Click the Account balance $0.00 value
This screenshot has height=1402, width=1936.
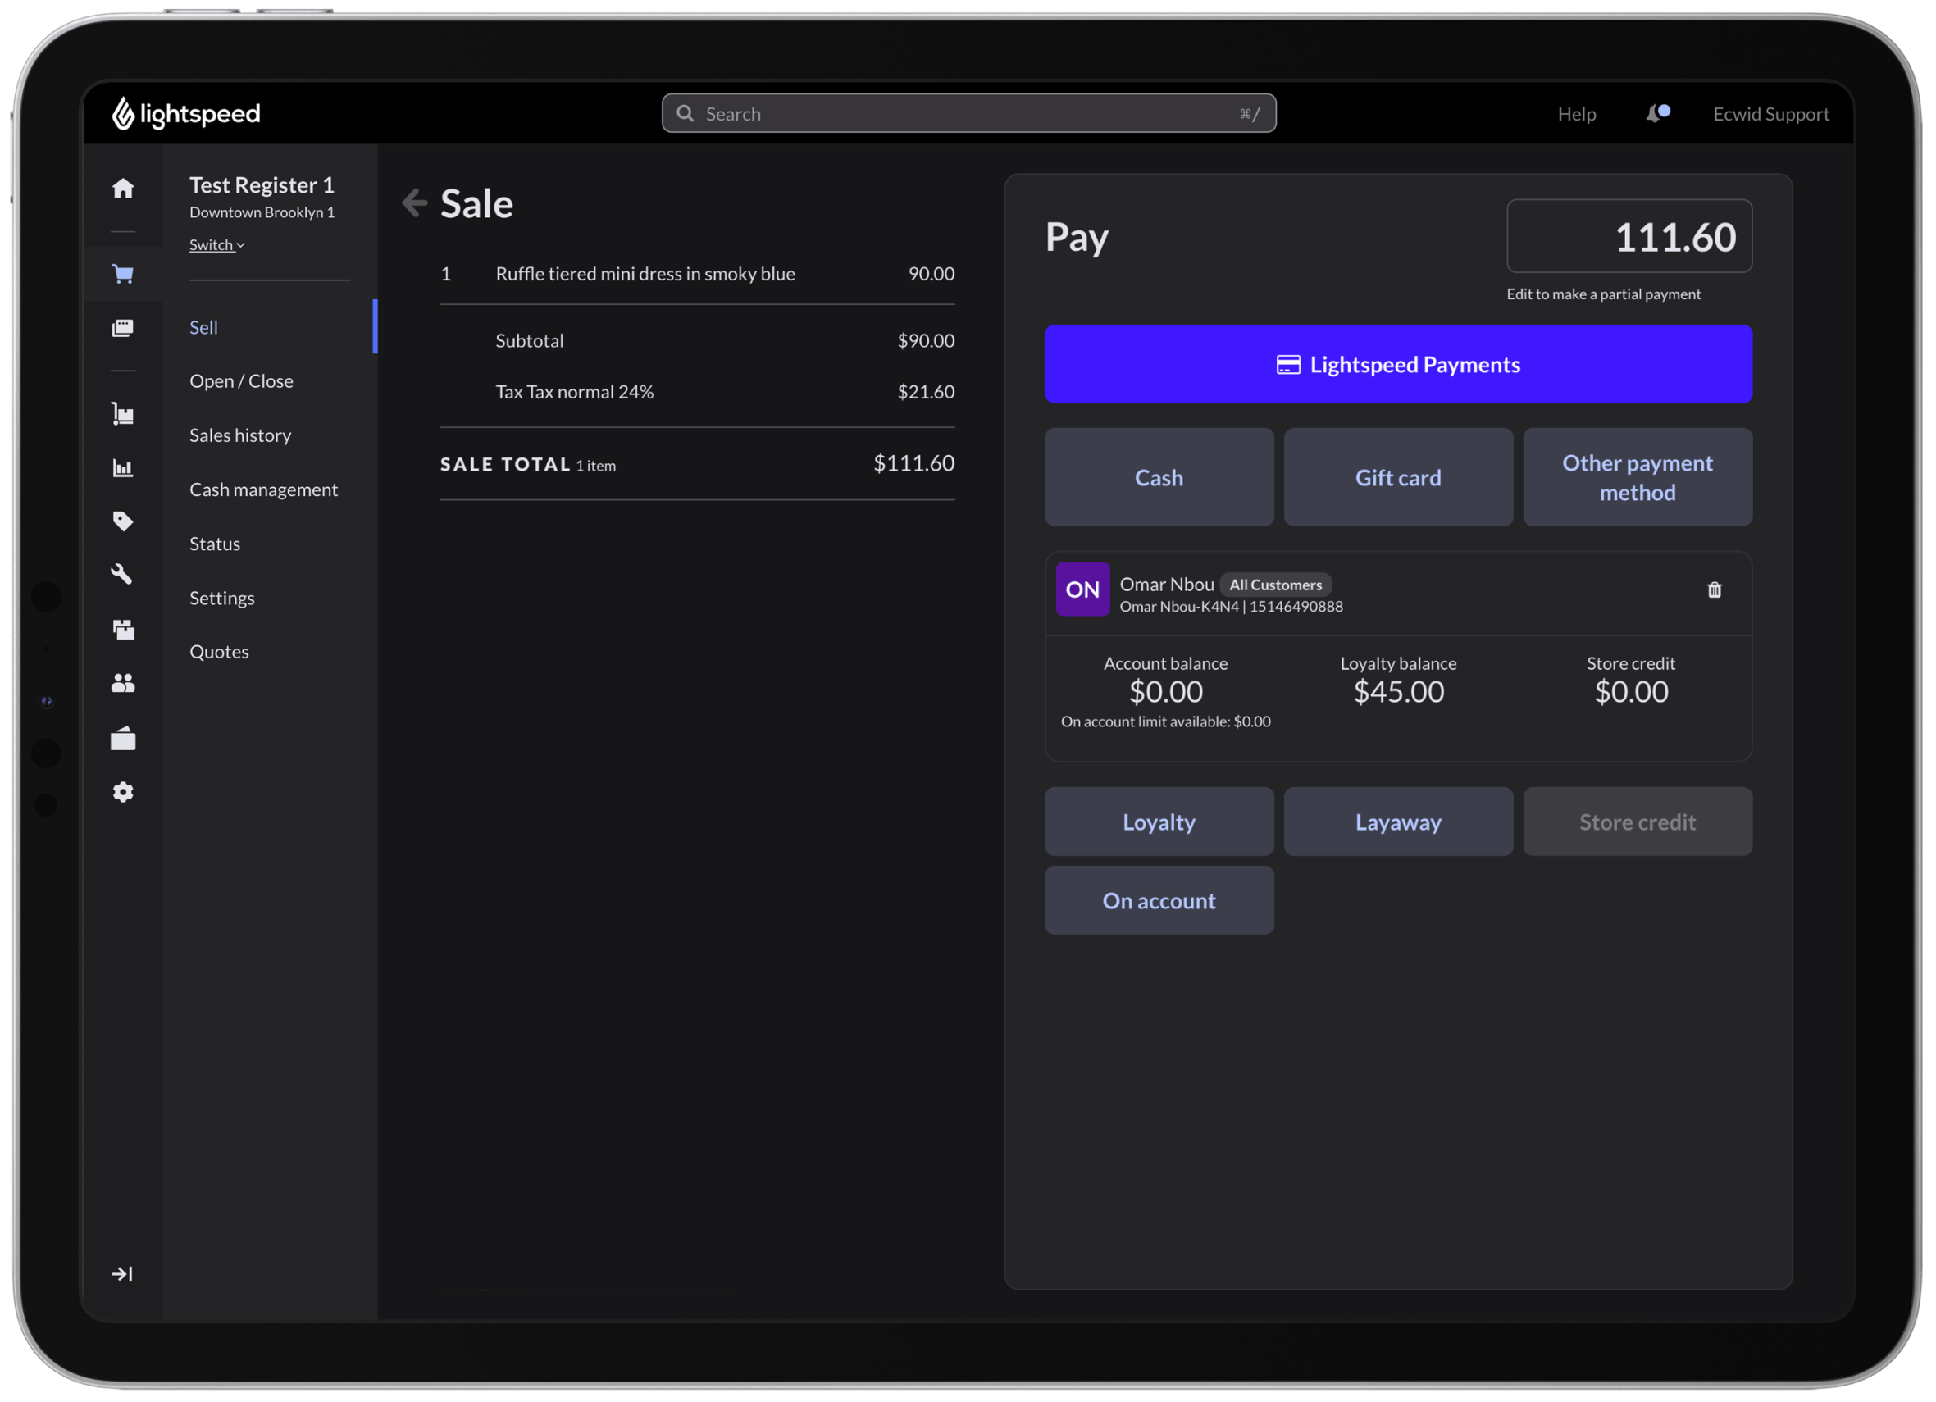coord(1166,691)
